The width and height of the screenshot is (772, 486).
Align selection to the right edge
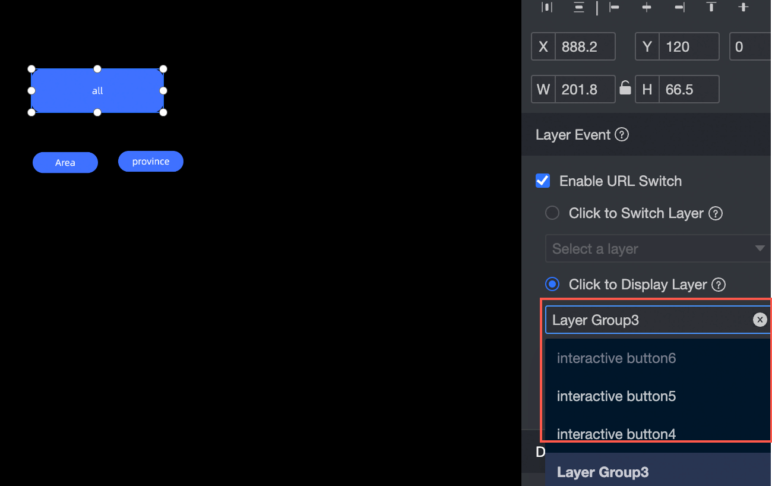click(x=679, y=7)
